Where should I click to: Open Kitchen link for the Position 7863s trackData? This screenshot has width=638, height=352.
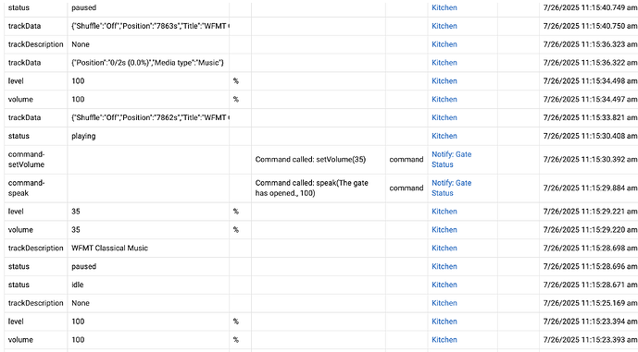coord(444,26)
